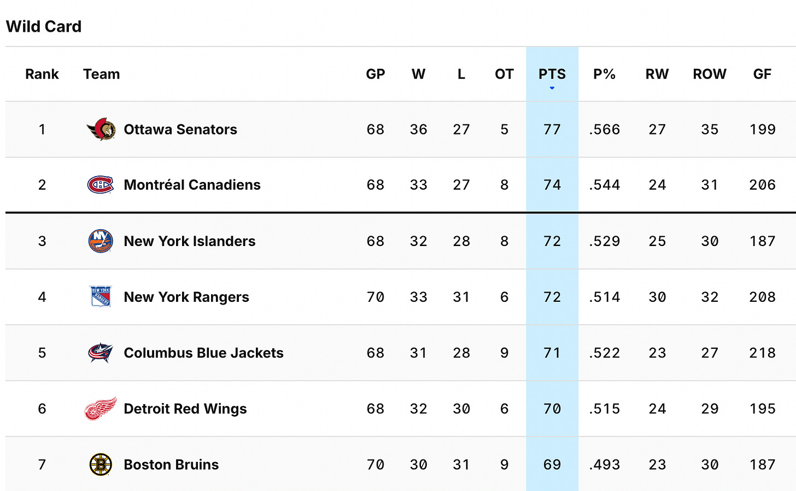
Task: Sort by the Rank column header
Action: (x=42, y=74)
